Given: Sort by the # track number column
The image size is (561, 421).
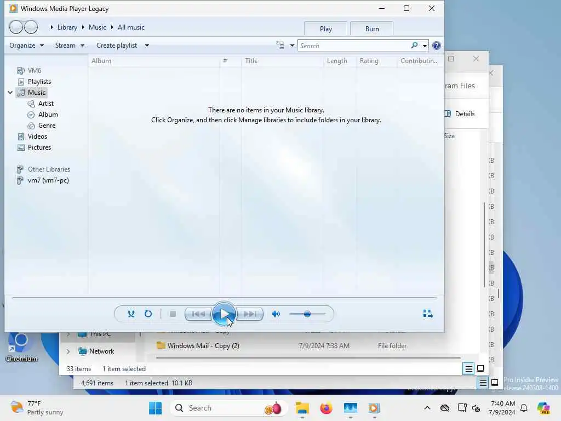Looking at the screenshot, I should tap(231, 61).
